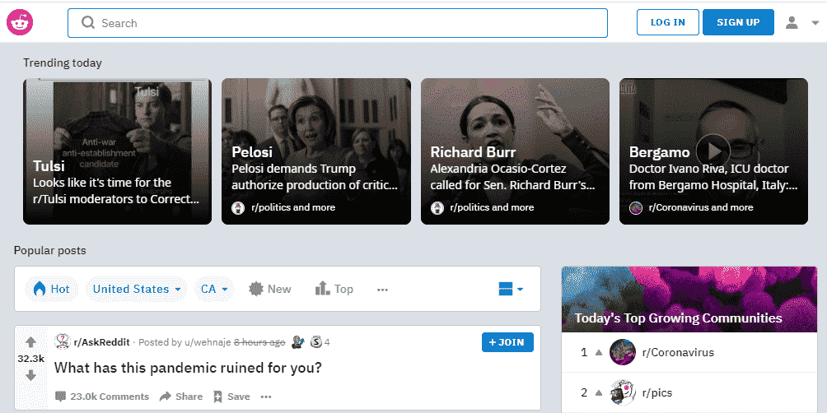The image size is (827, 413).
Task: Upvote the AskReddit pandemic post
Action: 30,342
